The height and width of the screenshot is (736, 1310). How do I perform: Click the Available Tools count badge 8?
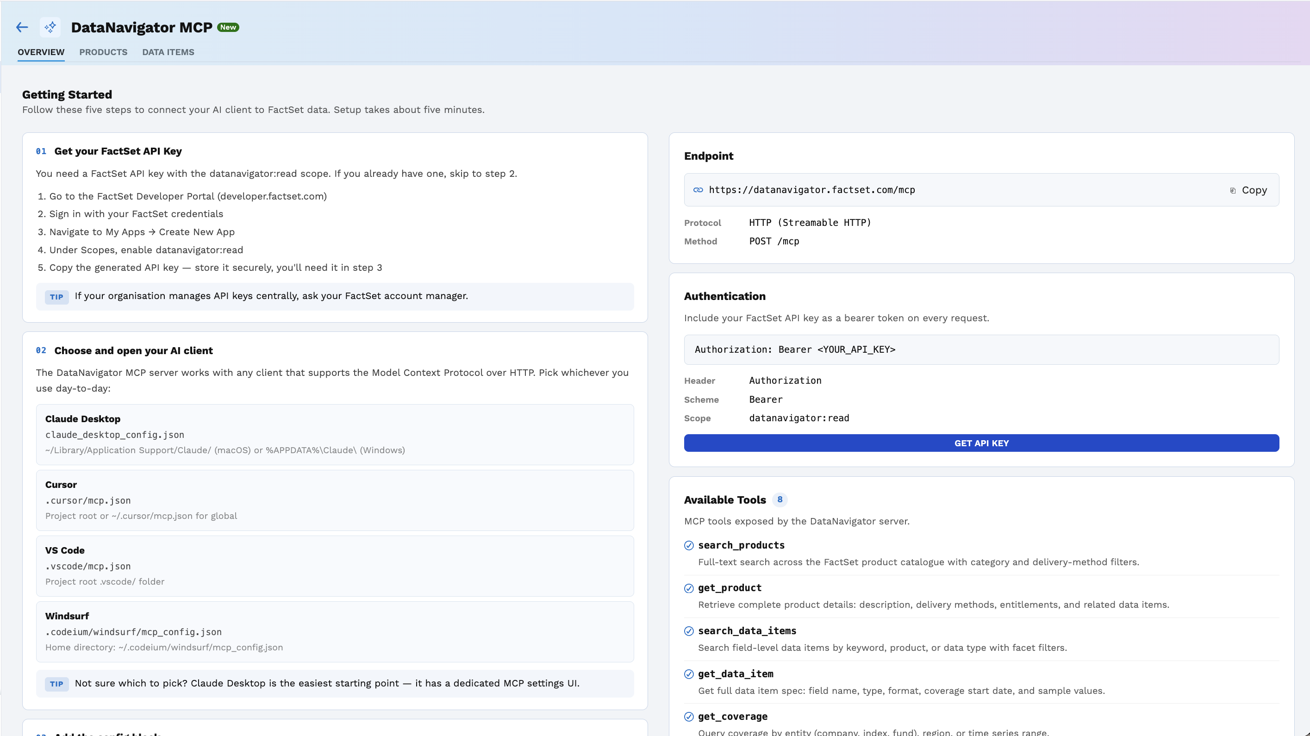pyautogui.click(x=780, y=500)
